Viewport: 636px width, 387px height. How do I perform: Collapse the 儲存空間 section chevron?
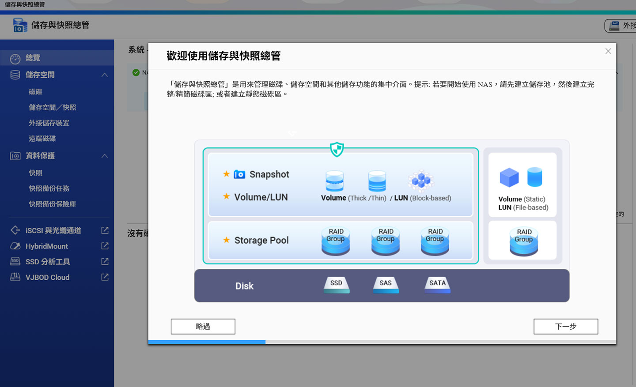[105, 75]
